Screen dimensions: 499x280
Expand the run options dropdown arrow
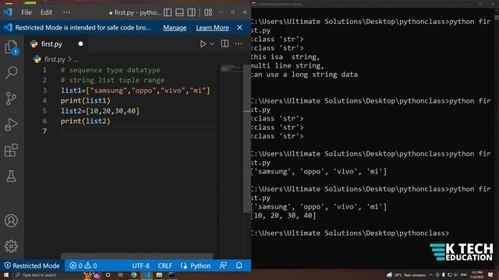pyautogui.click(x=212, y=44)
